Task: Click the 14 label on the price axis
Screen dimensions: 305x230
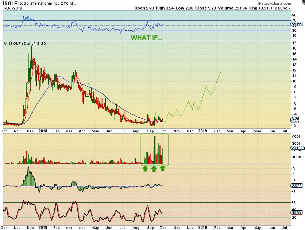Action: coord(294,59)
